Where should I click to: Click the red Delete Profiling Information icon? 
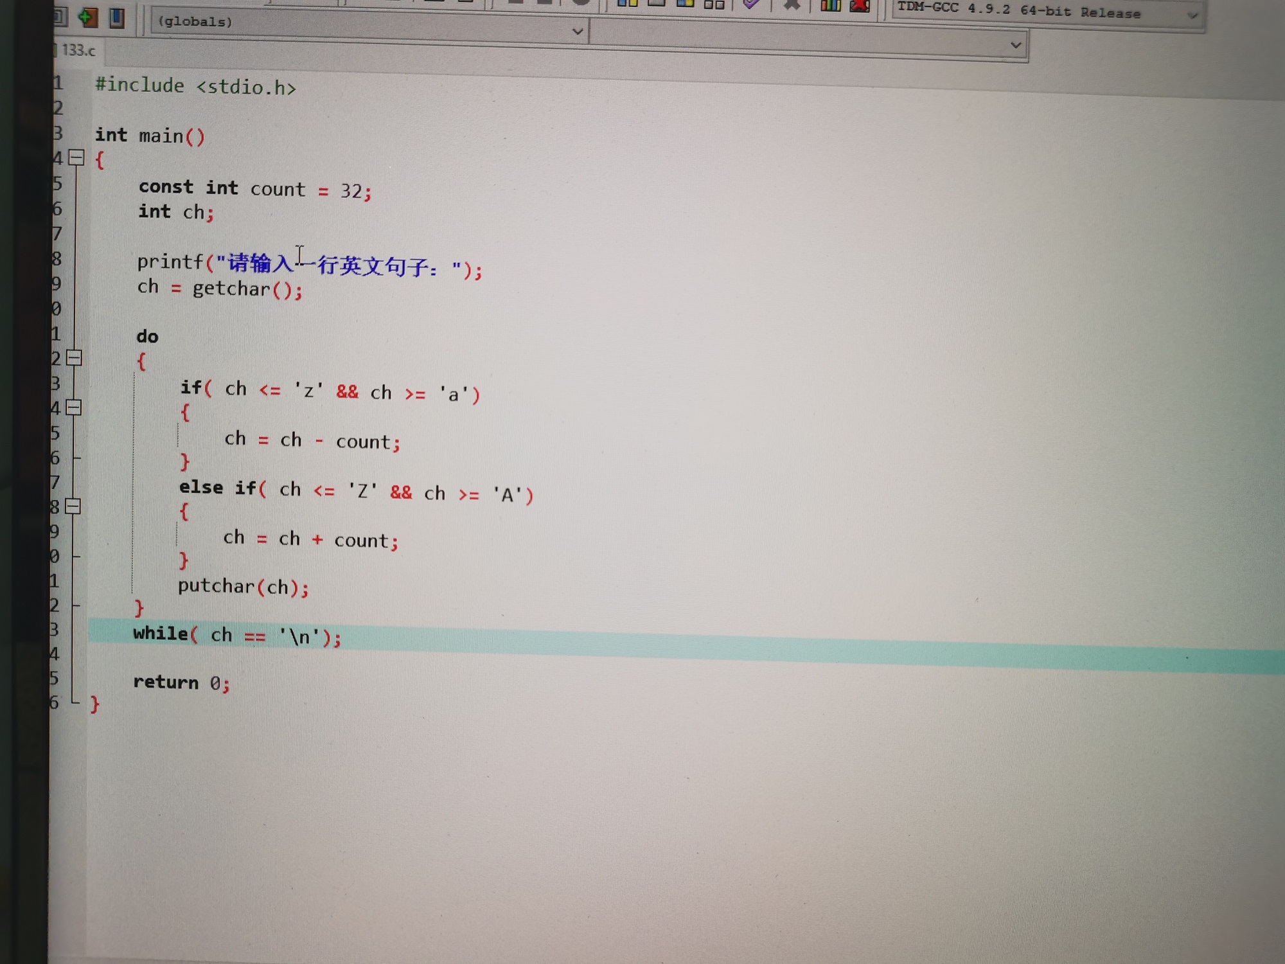[x=860, y=6]
